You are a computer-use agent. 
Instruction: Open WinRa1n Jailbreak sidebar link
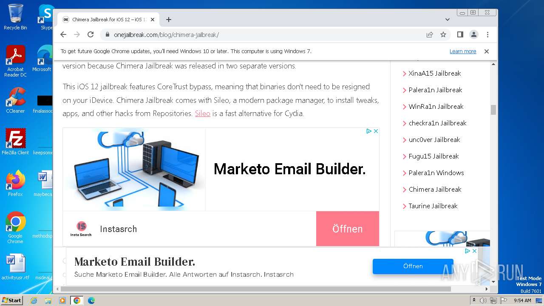[x=436, y=107]
